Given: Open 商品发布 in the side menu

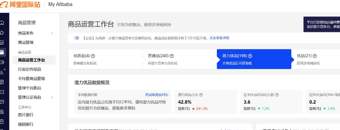Looking at the screenshot, I should tap(26, 33).
